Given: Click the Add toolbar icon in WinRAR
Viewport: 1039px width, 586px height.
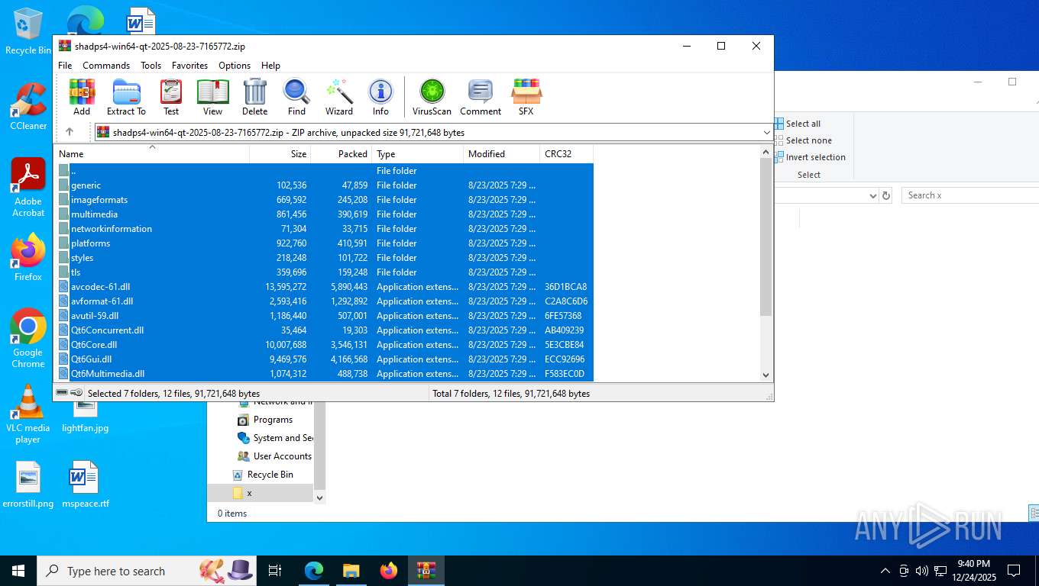Looking at the screenshot, I should click(x=82, y=97).
